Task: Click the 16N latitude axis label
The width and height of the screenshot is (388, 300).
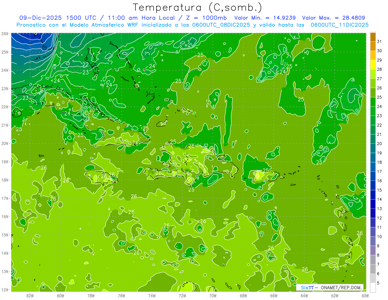Action: pyautogui.click(x=5, y=217)
